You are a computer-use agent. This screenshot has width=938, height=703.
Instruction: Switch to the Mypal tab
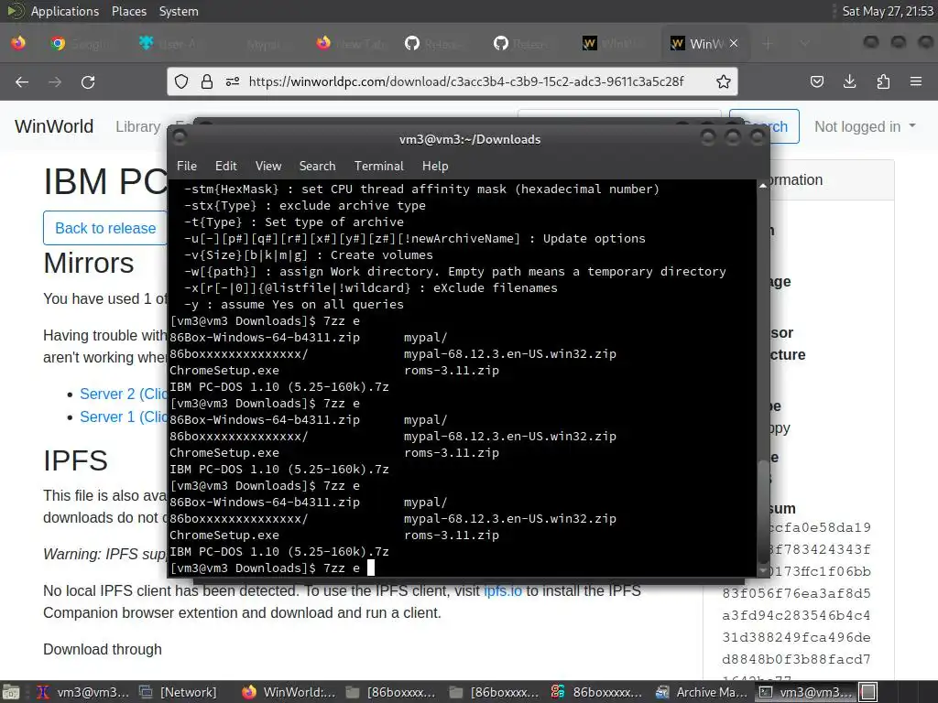point(263,44)
